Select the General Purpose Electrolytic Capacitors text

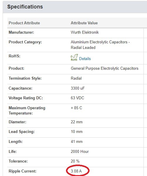pyautogui.click(x=104, y=68)
